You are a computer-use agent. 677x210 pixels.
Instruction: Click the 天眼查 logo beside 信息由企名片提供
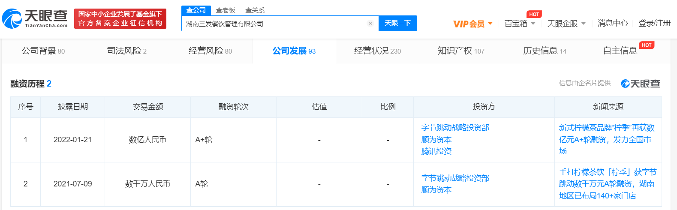641,84
